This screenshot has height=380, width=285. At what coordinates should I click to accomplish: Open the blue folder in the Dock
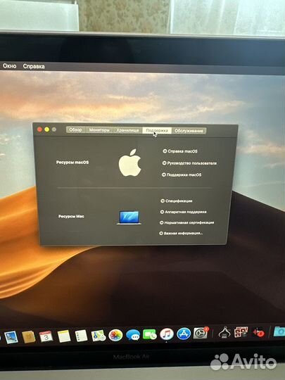tap(279, 331)
